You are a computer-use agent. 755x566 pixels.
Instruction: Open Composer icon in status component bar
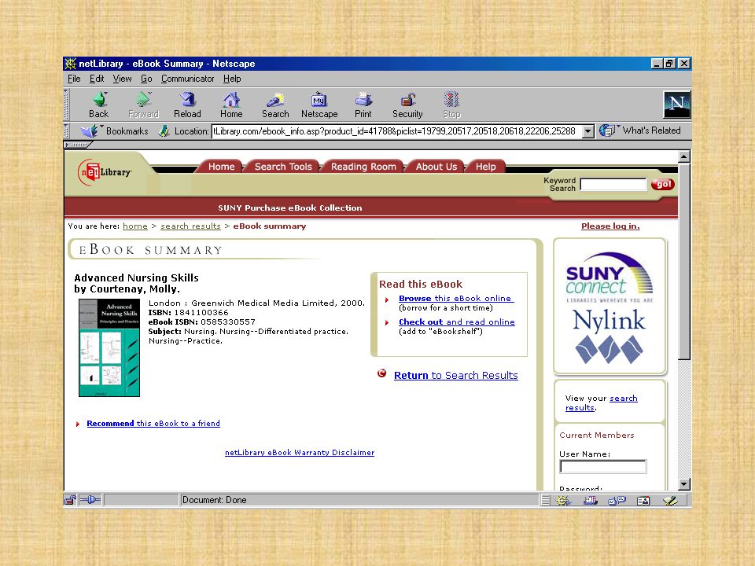[670, 501]
